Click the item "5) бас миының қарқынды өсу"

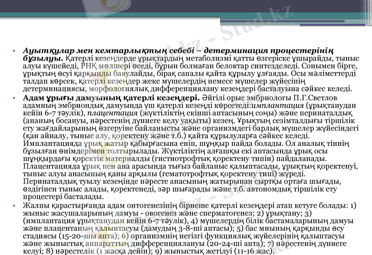point(290,228)
